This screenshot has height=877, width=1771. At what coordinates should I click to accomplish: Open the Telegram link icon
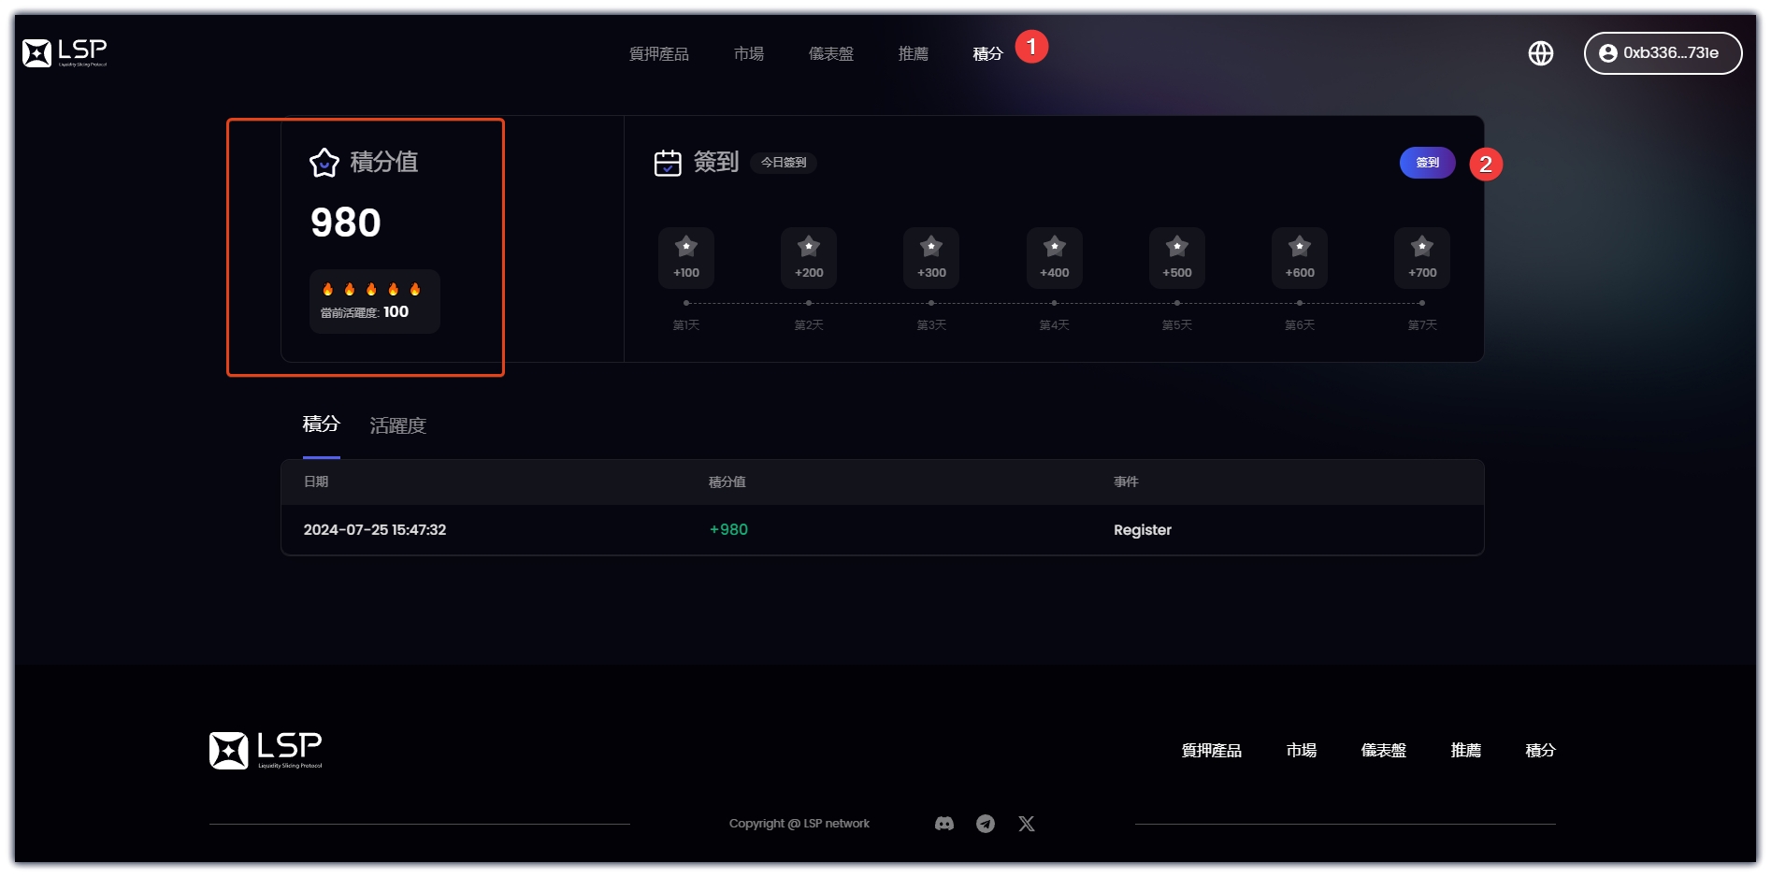tap(985, 824)
